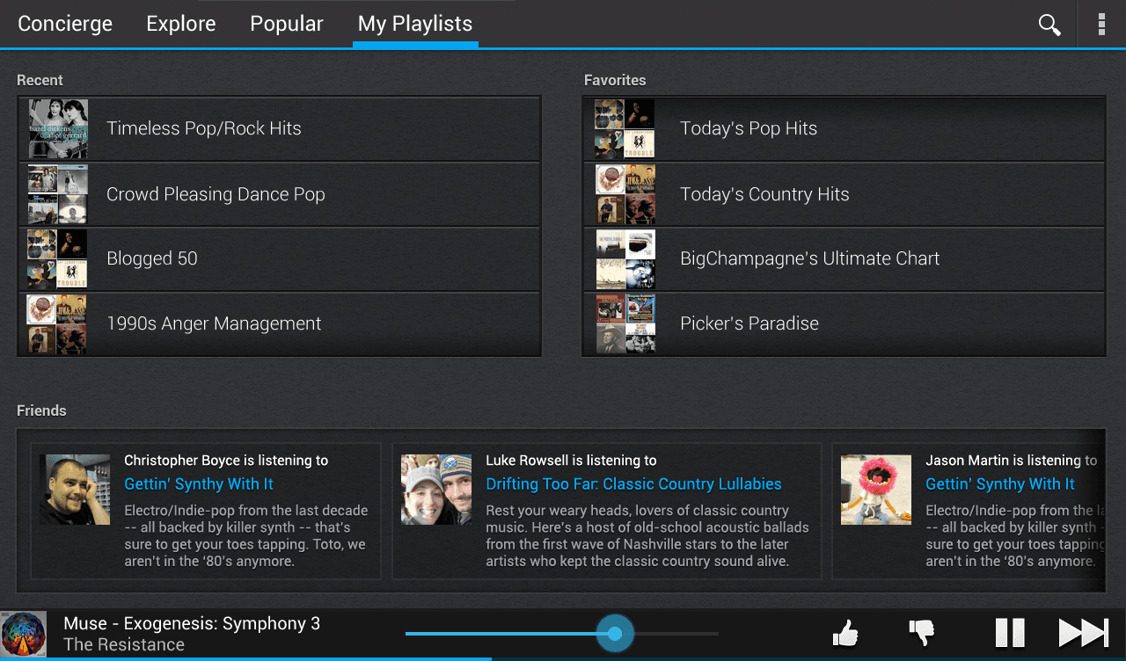
Task: Select the My Playlists tab
Action: [x=414, y=24]
